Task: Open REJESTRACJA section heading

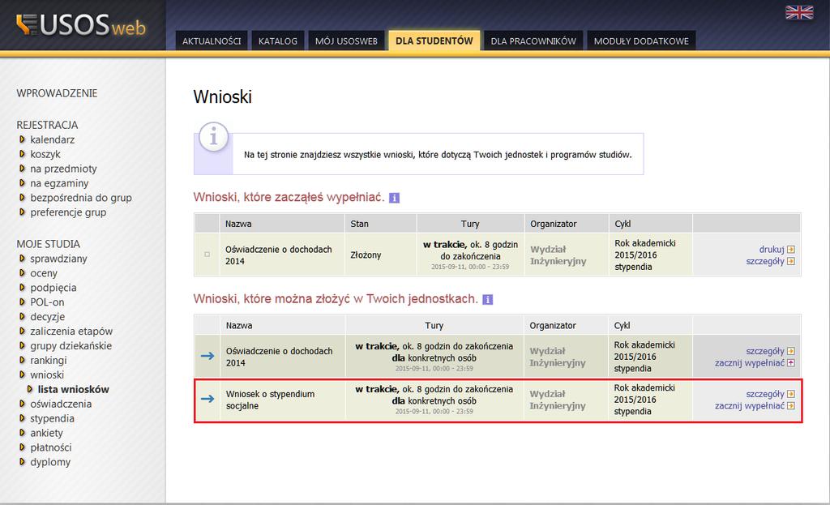Action: point(47,125)
